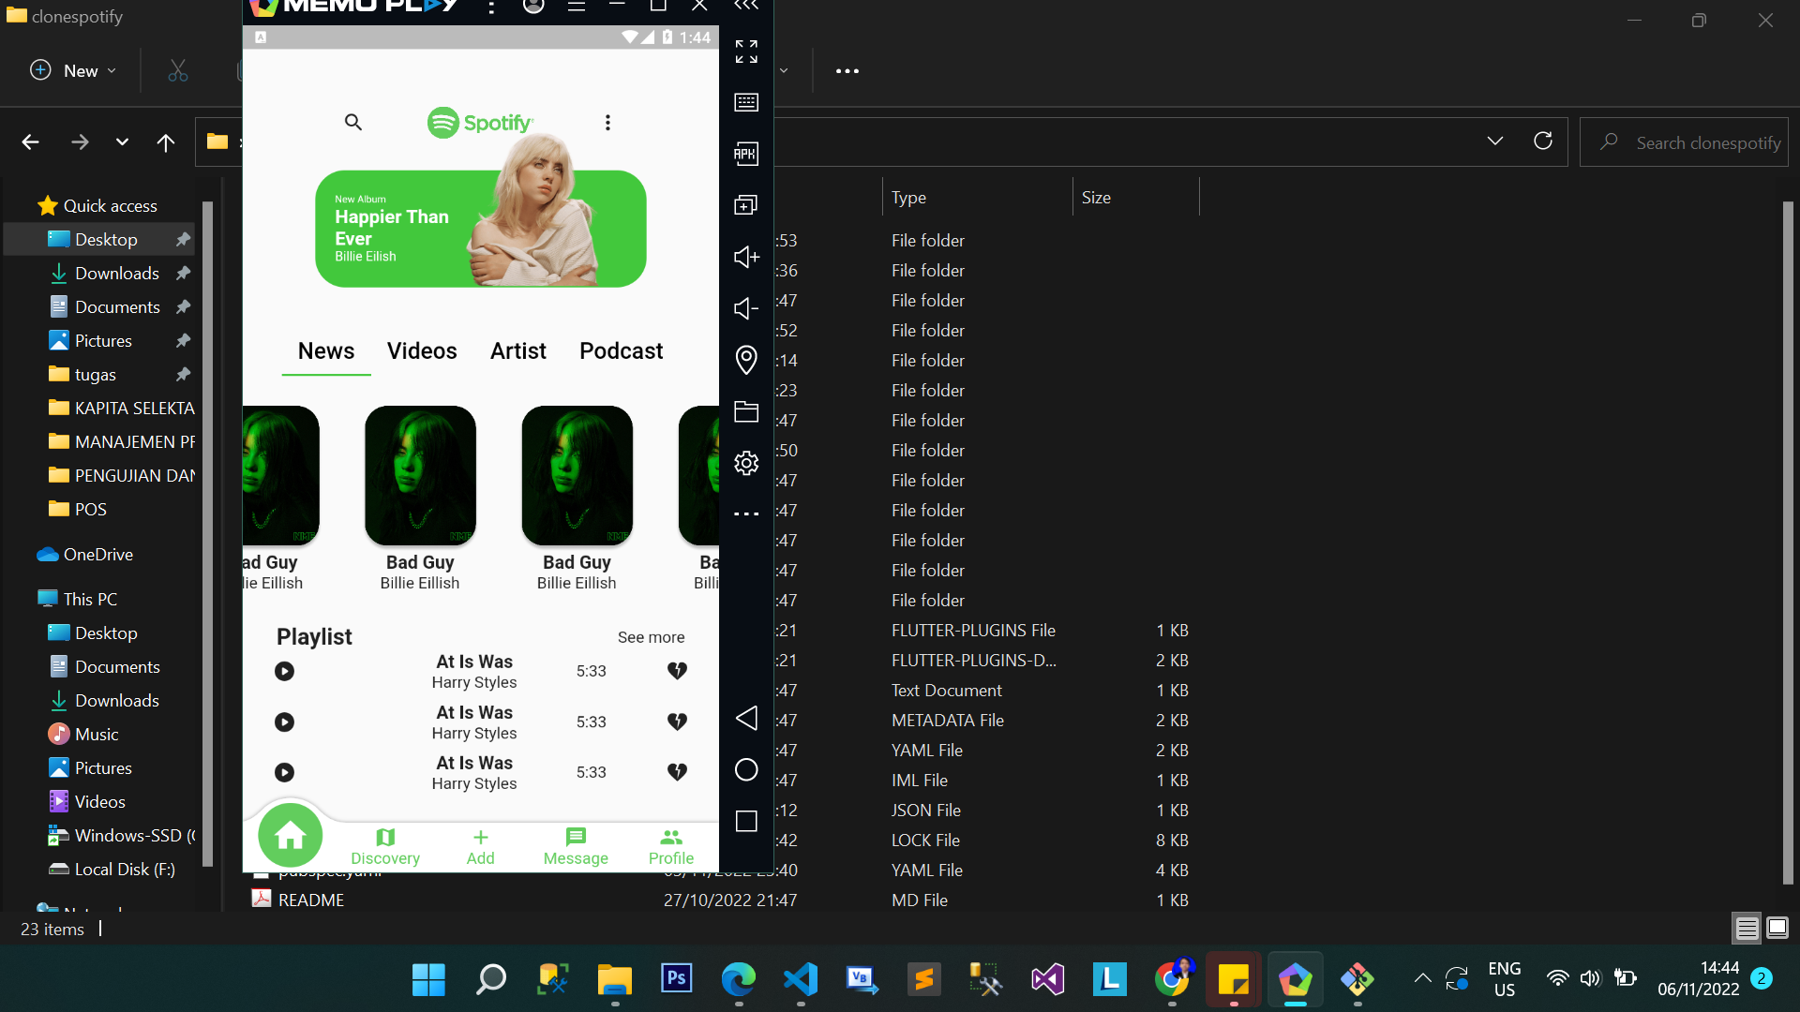Click See more next to Playlist
Viewport: 1800px width, 1012px height.
(x=651, y=636)
